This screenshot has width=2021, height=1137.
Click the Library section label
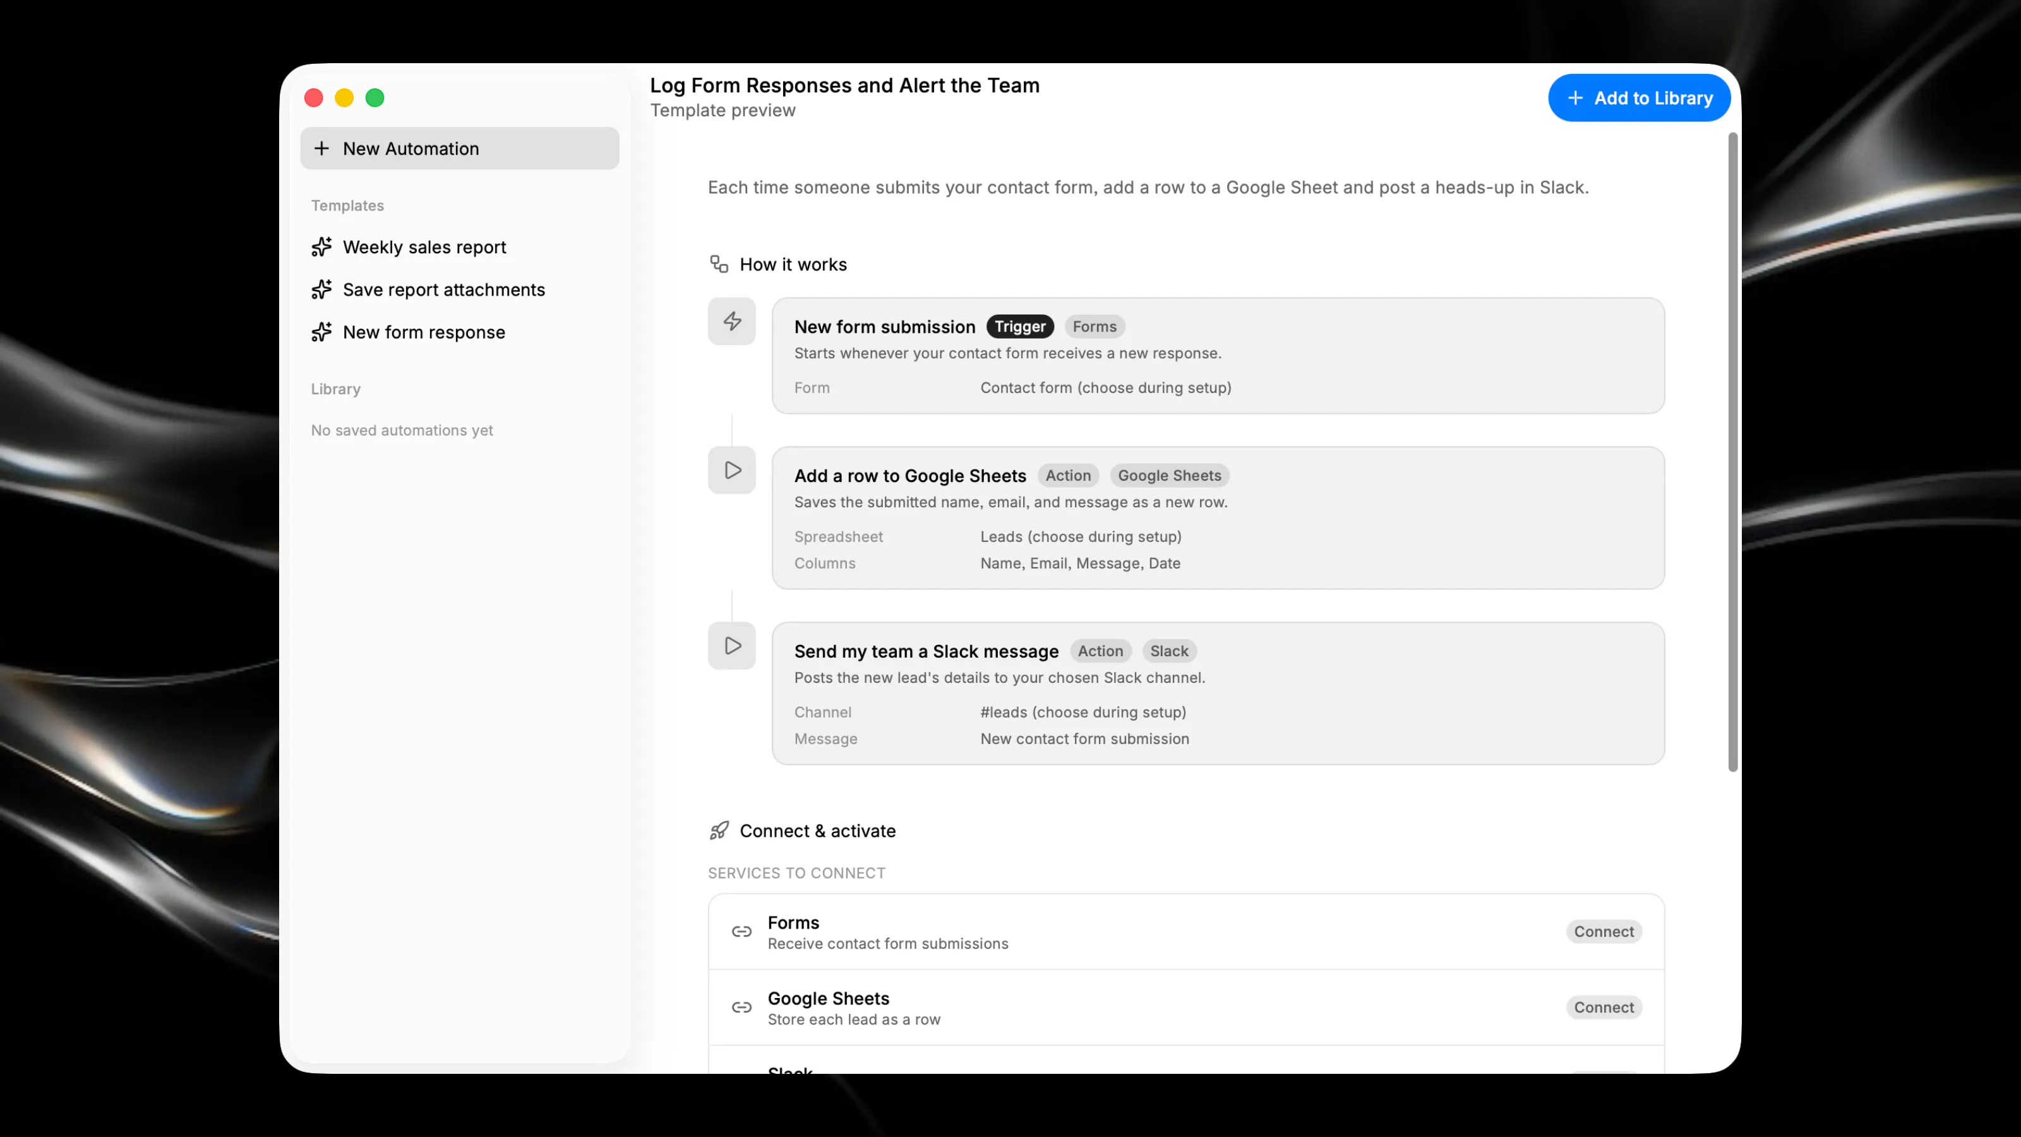(x=336, y=389)
